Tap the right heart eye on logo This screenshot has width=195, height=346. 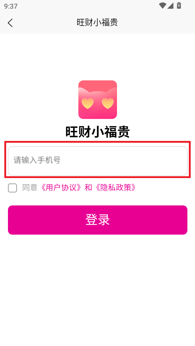tap(108, 103)
